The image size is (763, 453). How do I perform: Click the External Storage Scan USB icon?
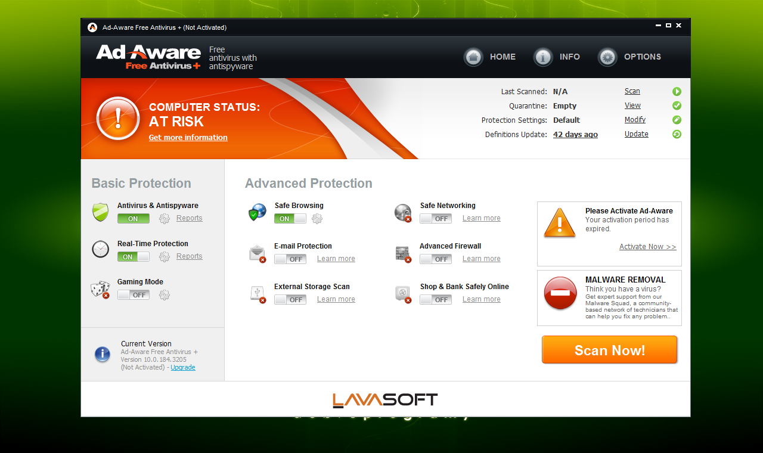258,294
